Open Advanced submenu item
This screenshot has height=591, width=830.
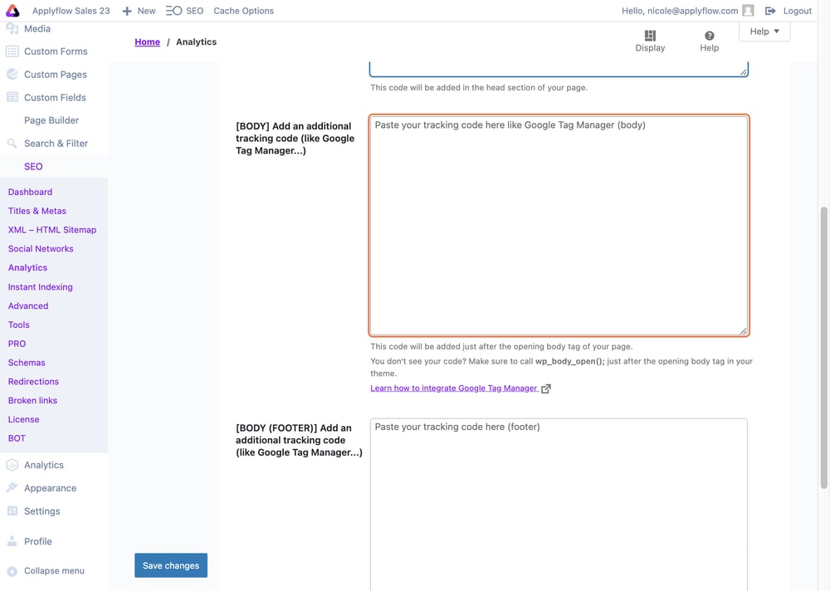pos(28,305)
